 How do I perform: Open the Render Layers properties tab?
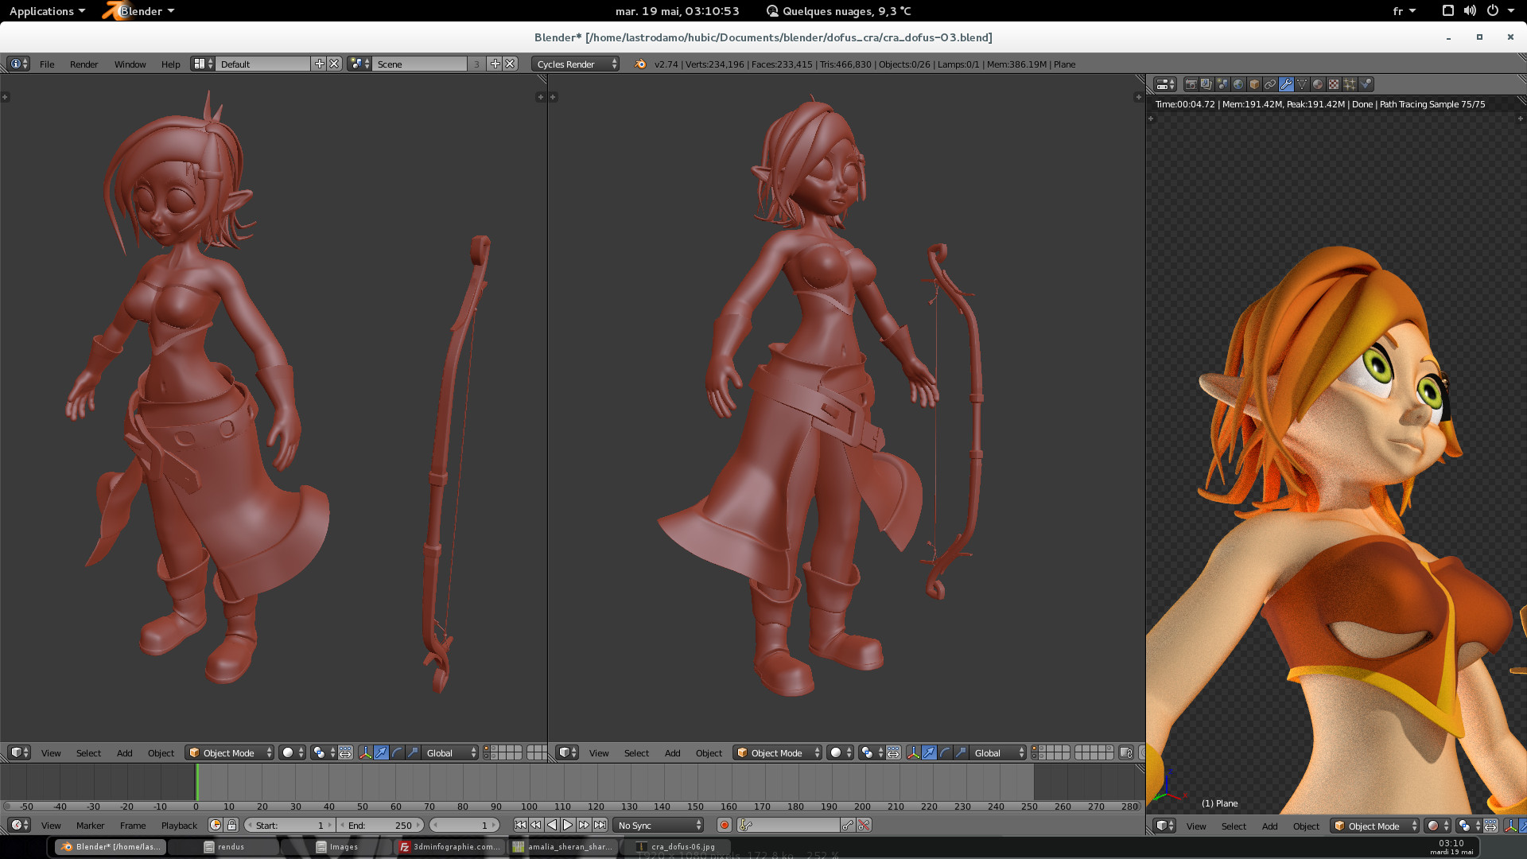(1206, 84)
